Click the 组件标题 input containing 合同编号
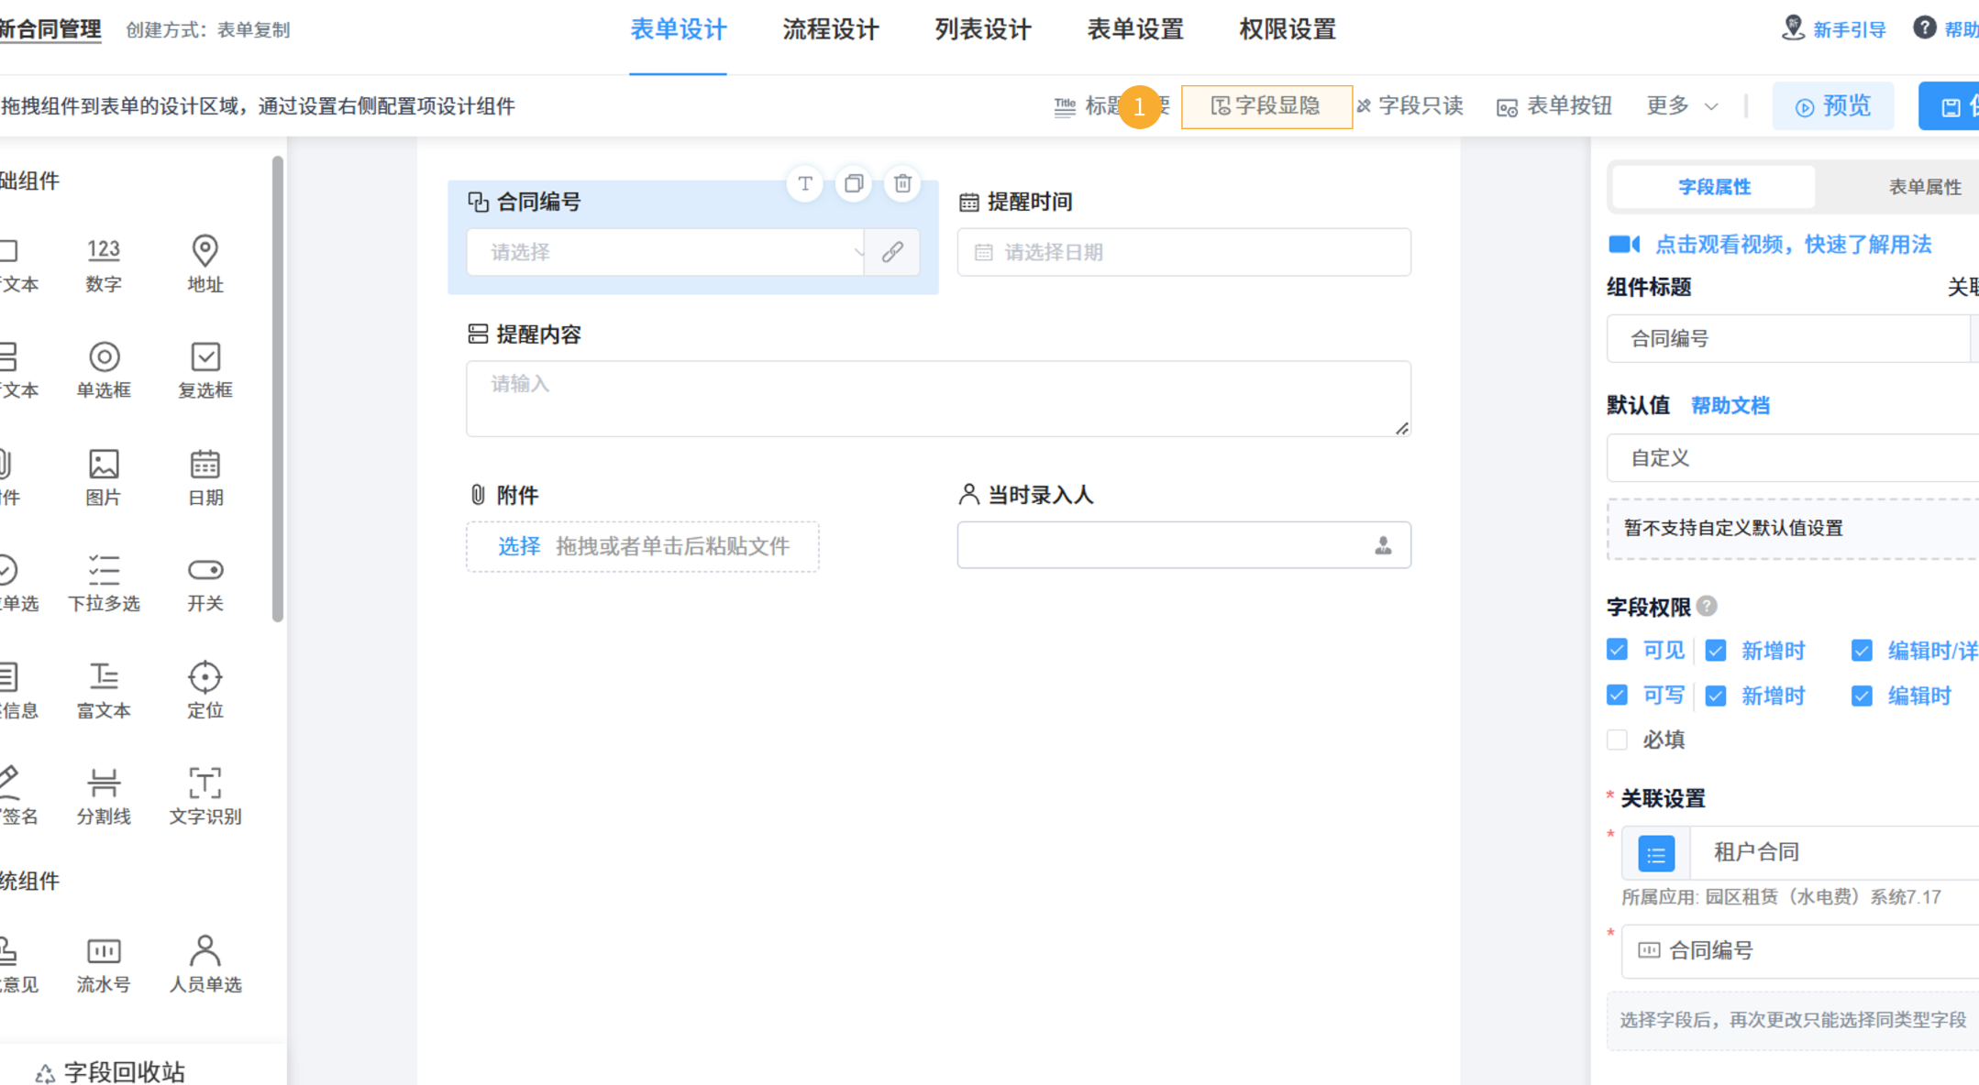The height and width of the screenshot is (1085, 1979). (1788, 338)
